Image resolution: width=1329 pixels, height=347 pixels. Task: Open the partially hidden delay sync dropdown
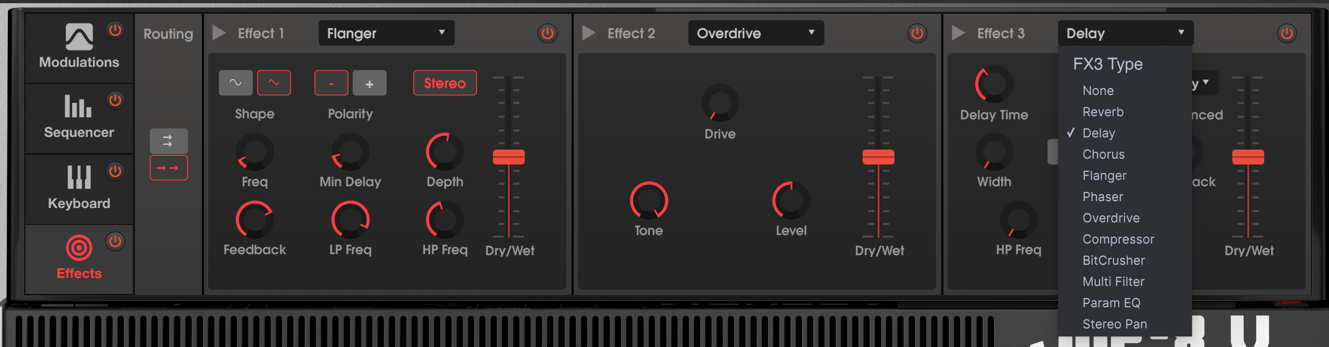point(1205,83)
